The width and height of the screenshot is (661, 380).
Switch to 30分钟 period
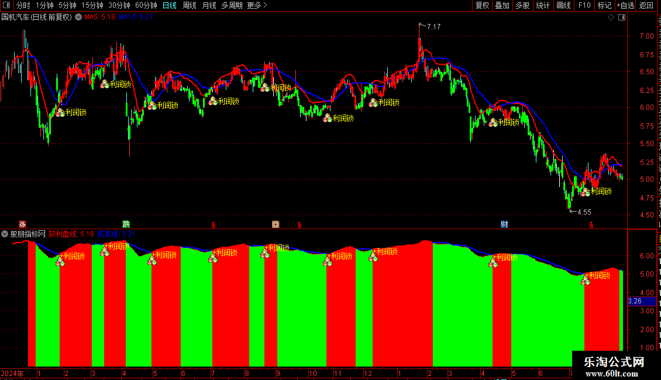coord(119,5)
